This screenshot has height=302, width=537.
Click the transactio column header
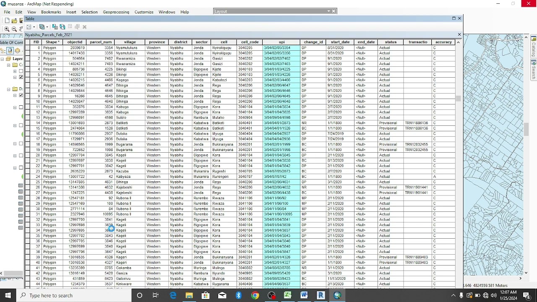[x=418, y=42]
